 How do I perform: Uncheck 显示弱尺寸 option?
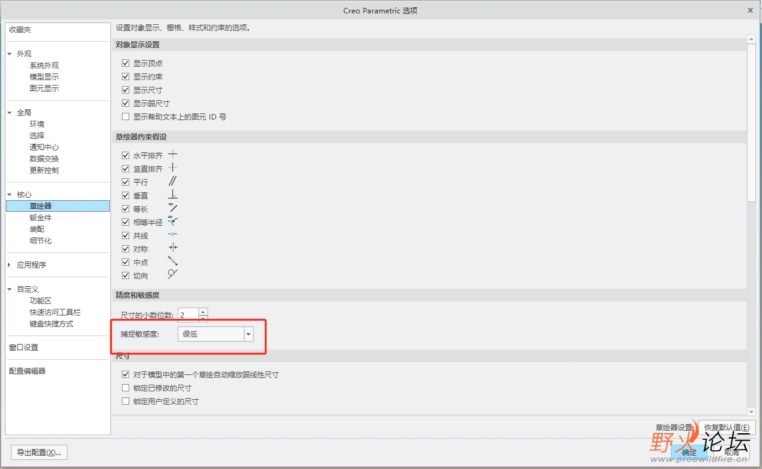point(126,103)
